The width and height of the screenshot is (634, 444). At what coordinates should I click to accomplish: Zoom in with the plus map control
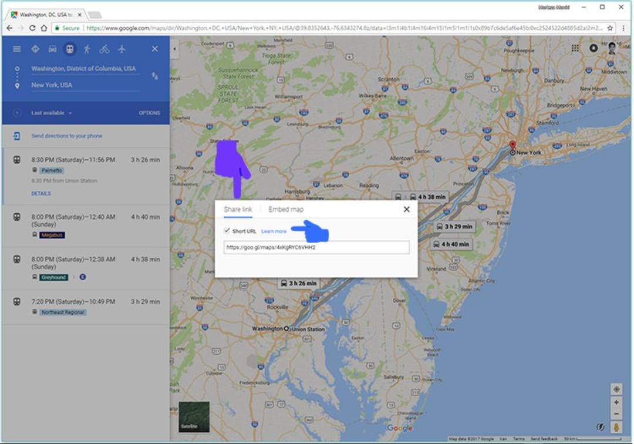tap(616, 402)
